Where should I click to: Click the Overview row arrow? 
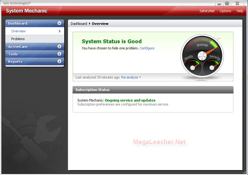pos(60,31)
